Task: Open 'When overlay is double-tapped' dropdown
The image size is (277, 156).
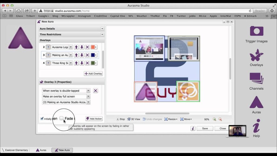Action: (x=88, y=90)
